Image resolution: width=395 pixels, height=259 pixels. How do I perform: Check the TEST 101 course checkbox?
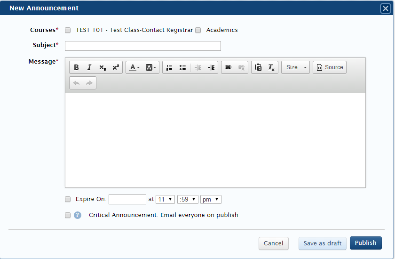68,30
